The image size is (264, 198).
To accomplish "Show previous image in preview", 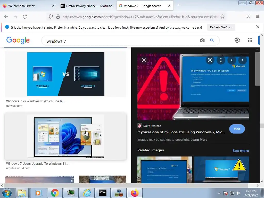I will (x=232, y=60).
